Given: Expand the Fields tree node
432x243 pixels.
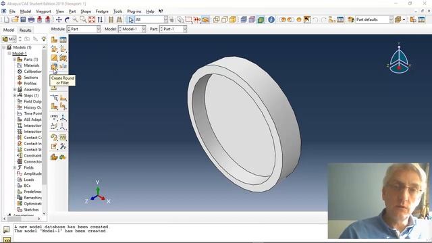Looking at the screenshot, I should (15, 167).
